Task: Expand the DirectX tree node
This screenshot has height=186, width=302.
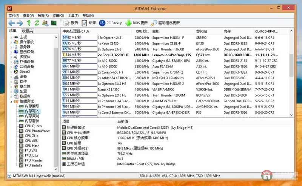Action: (x=11, y=72)
